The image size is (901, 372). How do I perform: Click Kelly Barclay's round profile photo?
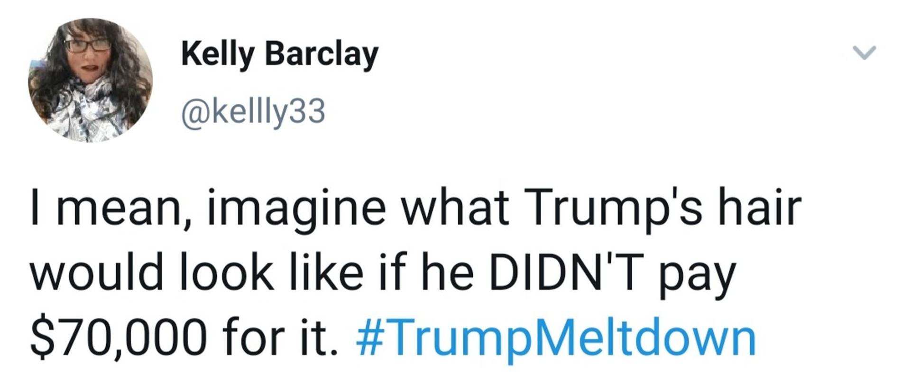[x=91, y=80]
